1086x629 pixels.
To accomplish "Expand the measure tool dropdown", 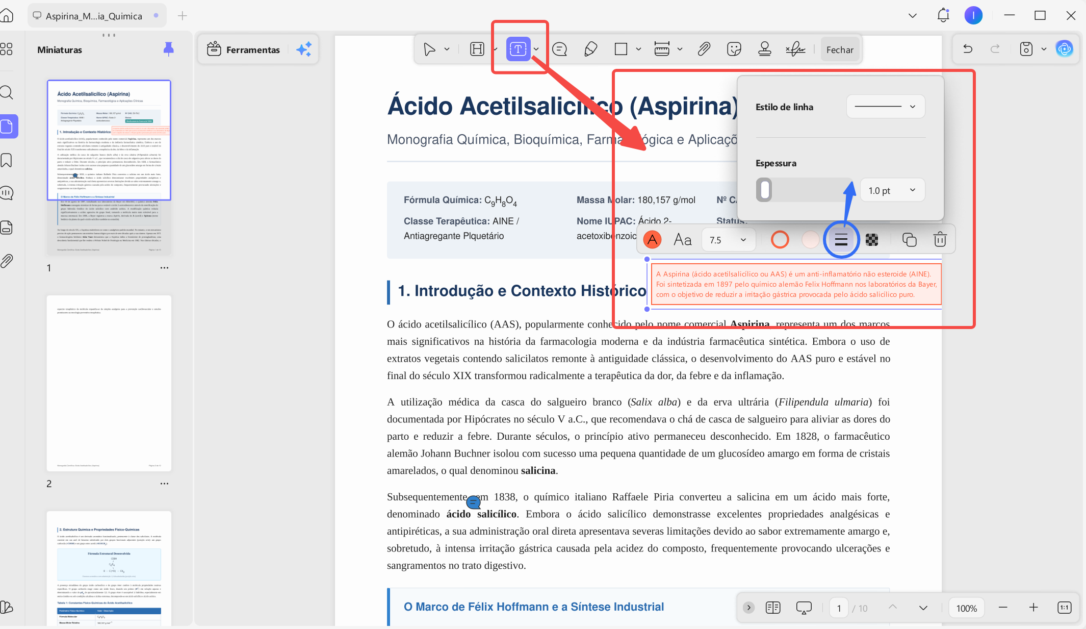I will click(x=680, y=49).
